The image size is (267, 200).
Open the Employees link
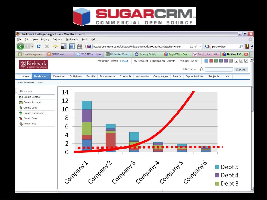157,61
